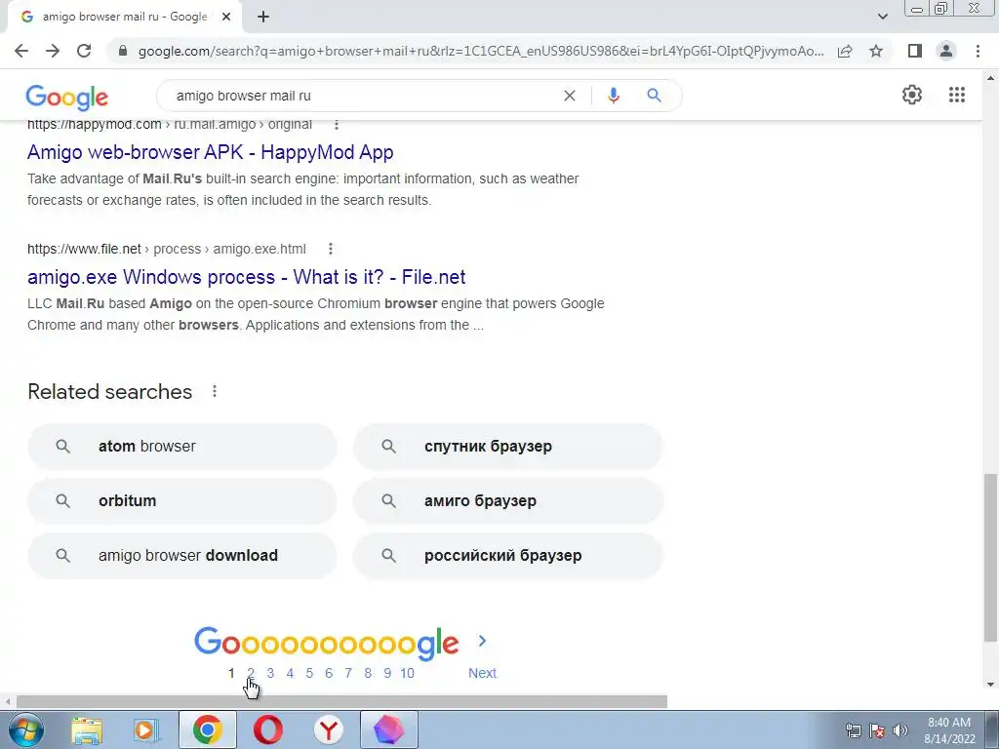Clear the search box with the X icon
Viewport: 999px width, 749px height.
pyautogui.click(x=570, y=96)
